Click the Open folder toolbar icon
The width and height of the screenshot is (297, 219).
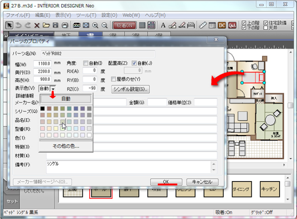47,25
